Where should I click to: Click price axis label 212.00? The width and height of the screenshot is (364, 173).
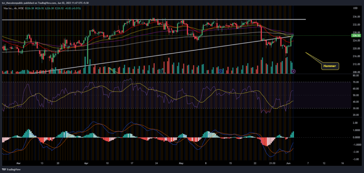pos(355,64)
